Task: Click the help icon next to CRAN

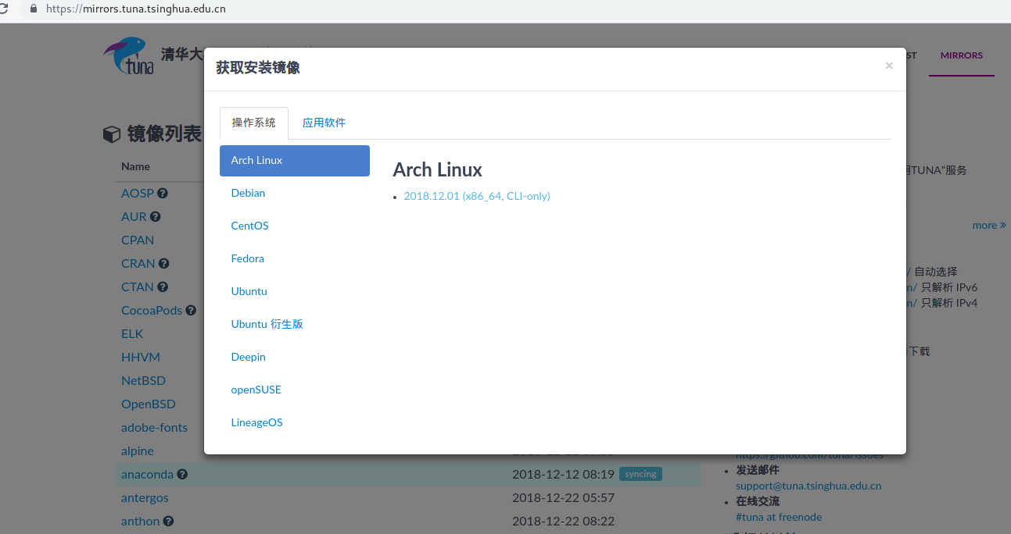Action: coord(164,263)
